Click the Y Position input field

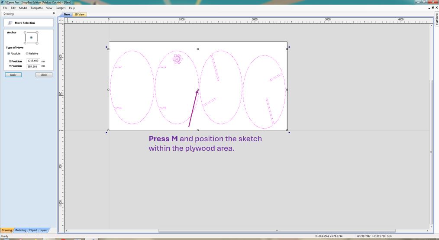coord(33,66)
